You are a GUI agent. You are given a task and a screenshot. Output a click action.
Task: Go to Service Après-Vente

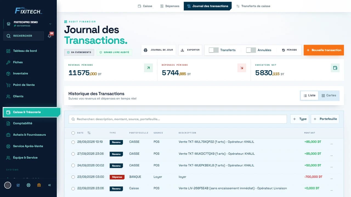pyautogui.click(x=28, y=146)
